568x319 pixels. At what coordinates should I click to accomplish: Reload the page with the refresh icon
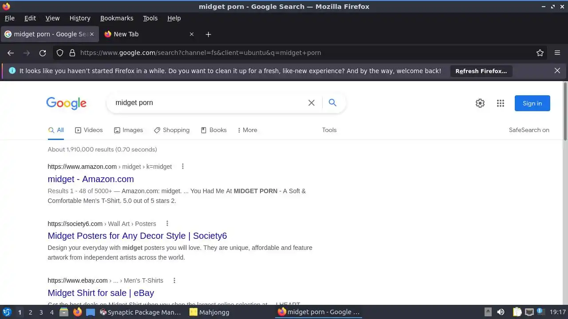pos(43,53)
